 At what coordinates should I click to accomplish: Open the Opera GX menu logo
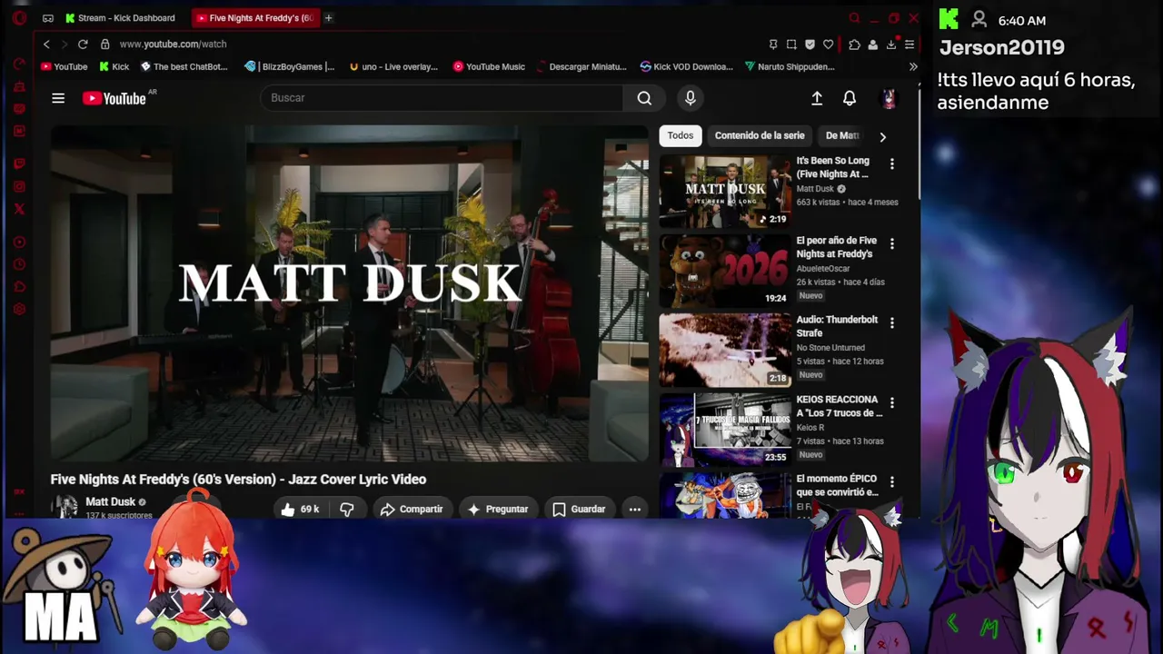pyautogui.click(x=19, y=17)
